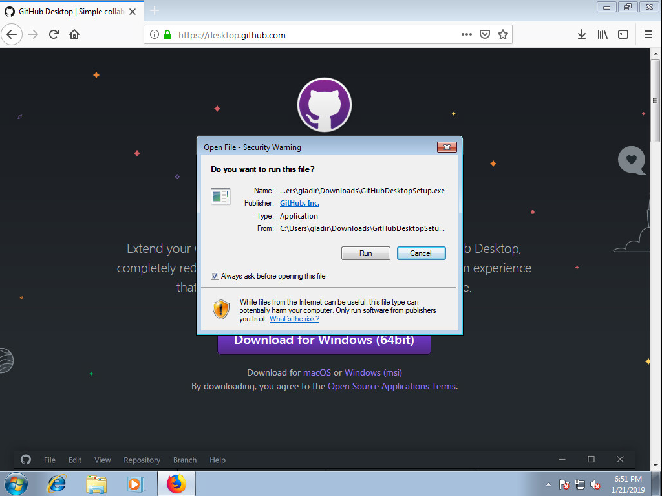The height and width of the screenshot is (496, 662).
Task: Click View in the GitHub Desktop preview menu
Action: pos(103,460)
